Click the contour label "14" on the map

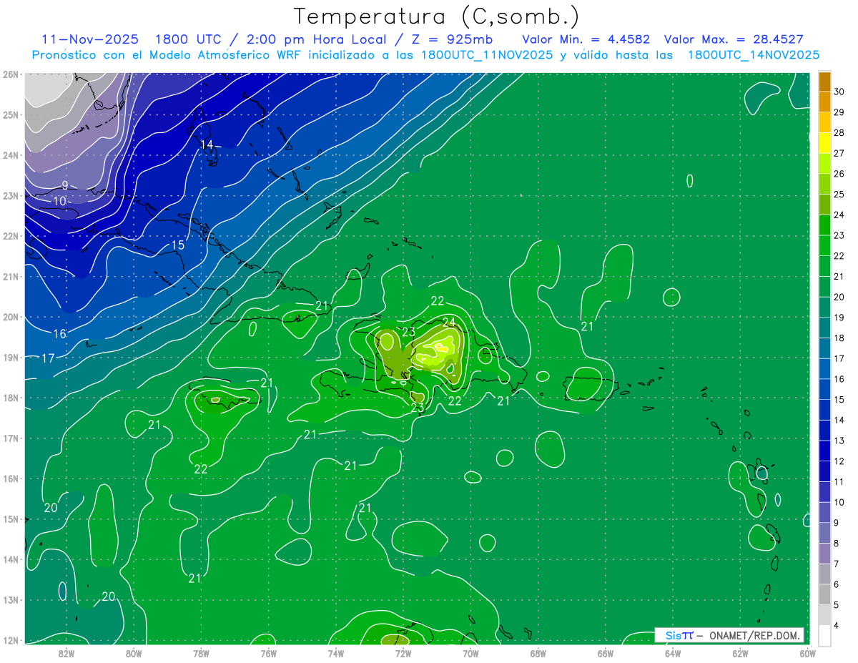(x=207, y=144)
